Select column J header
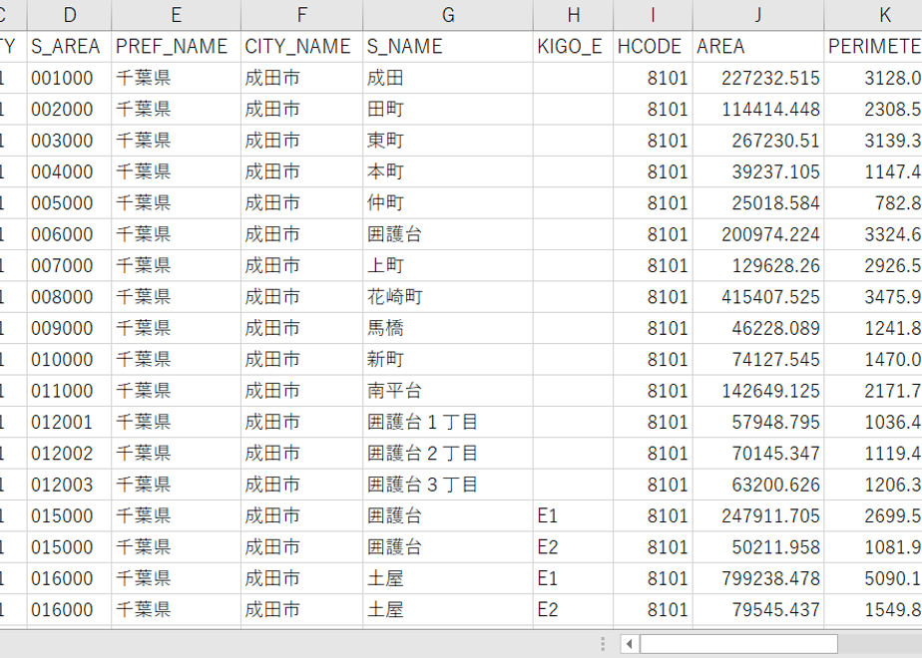The height and width of the screenshot is (658, 922). pos(758,15)
